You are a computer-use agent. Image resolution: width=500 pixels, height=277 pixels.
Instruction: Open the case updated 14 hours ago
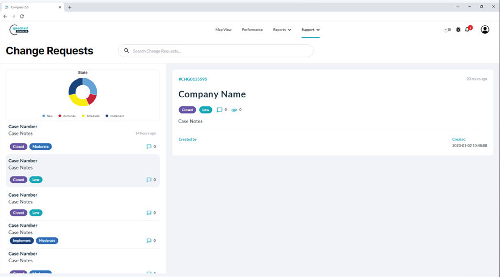(x=83, y=137)
